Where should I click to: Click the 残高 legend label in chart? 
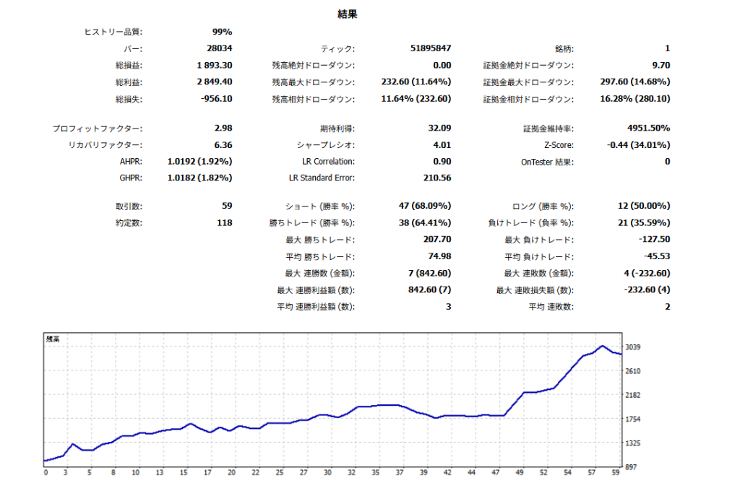coord(53,339)
